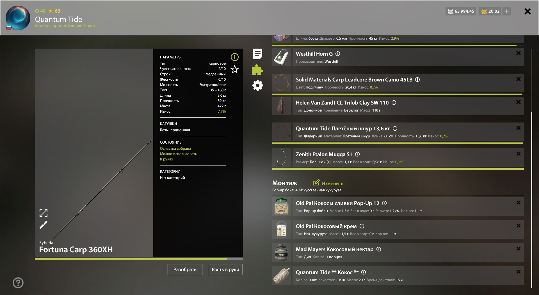The height and width of the screenshot is (295, 539).
Task: Show info for Quantum Tide Кокос PVA bag
Action: [x=364, y=272]
